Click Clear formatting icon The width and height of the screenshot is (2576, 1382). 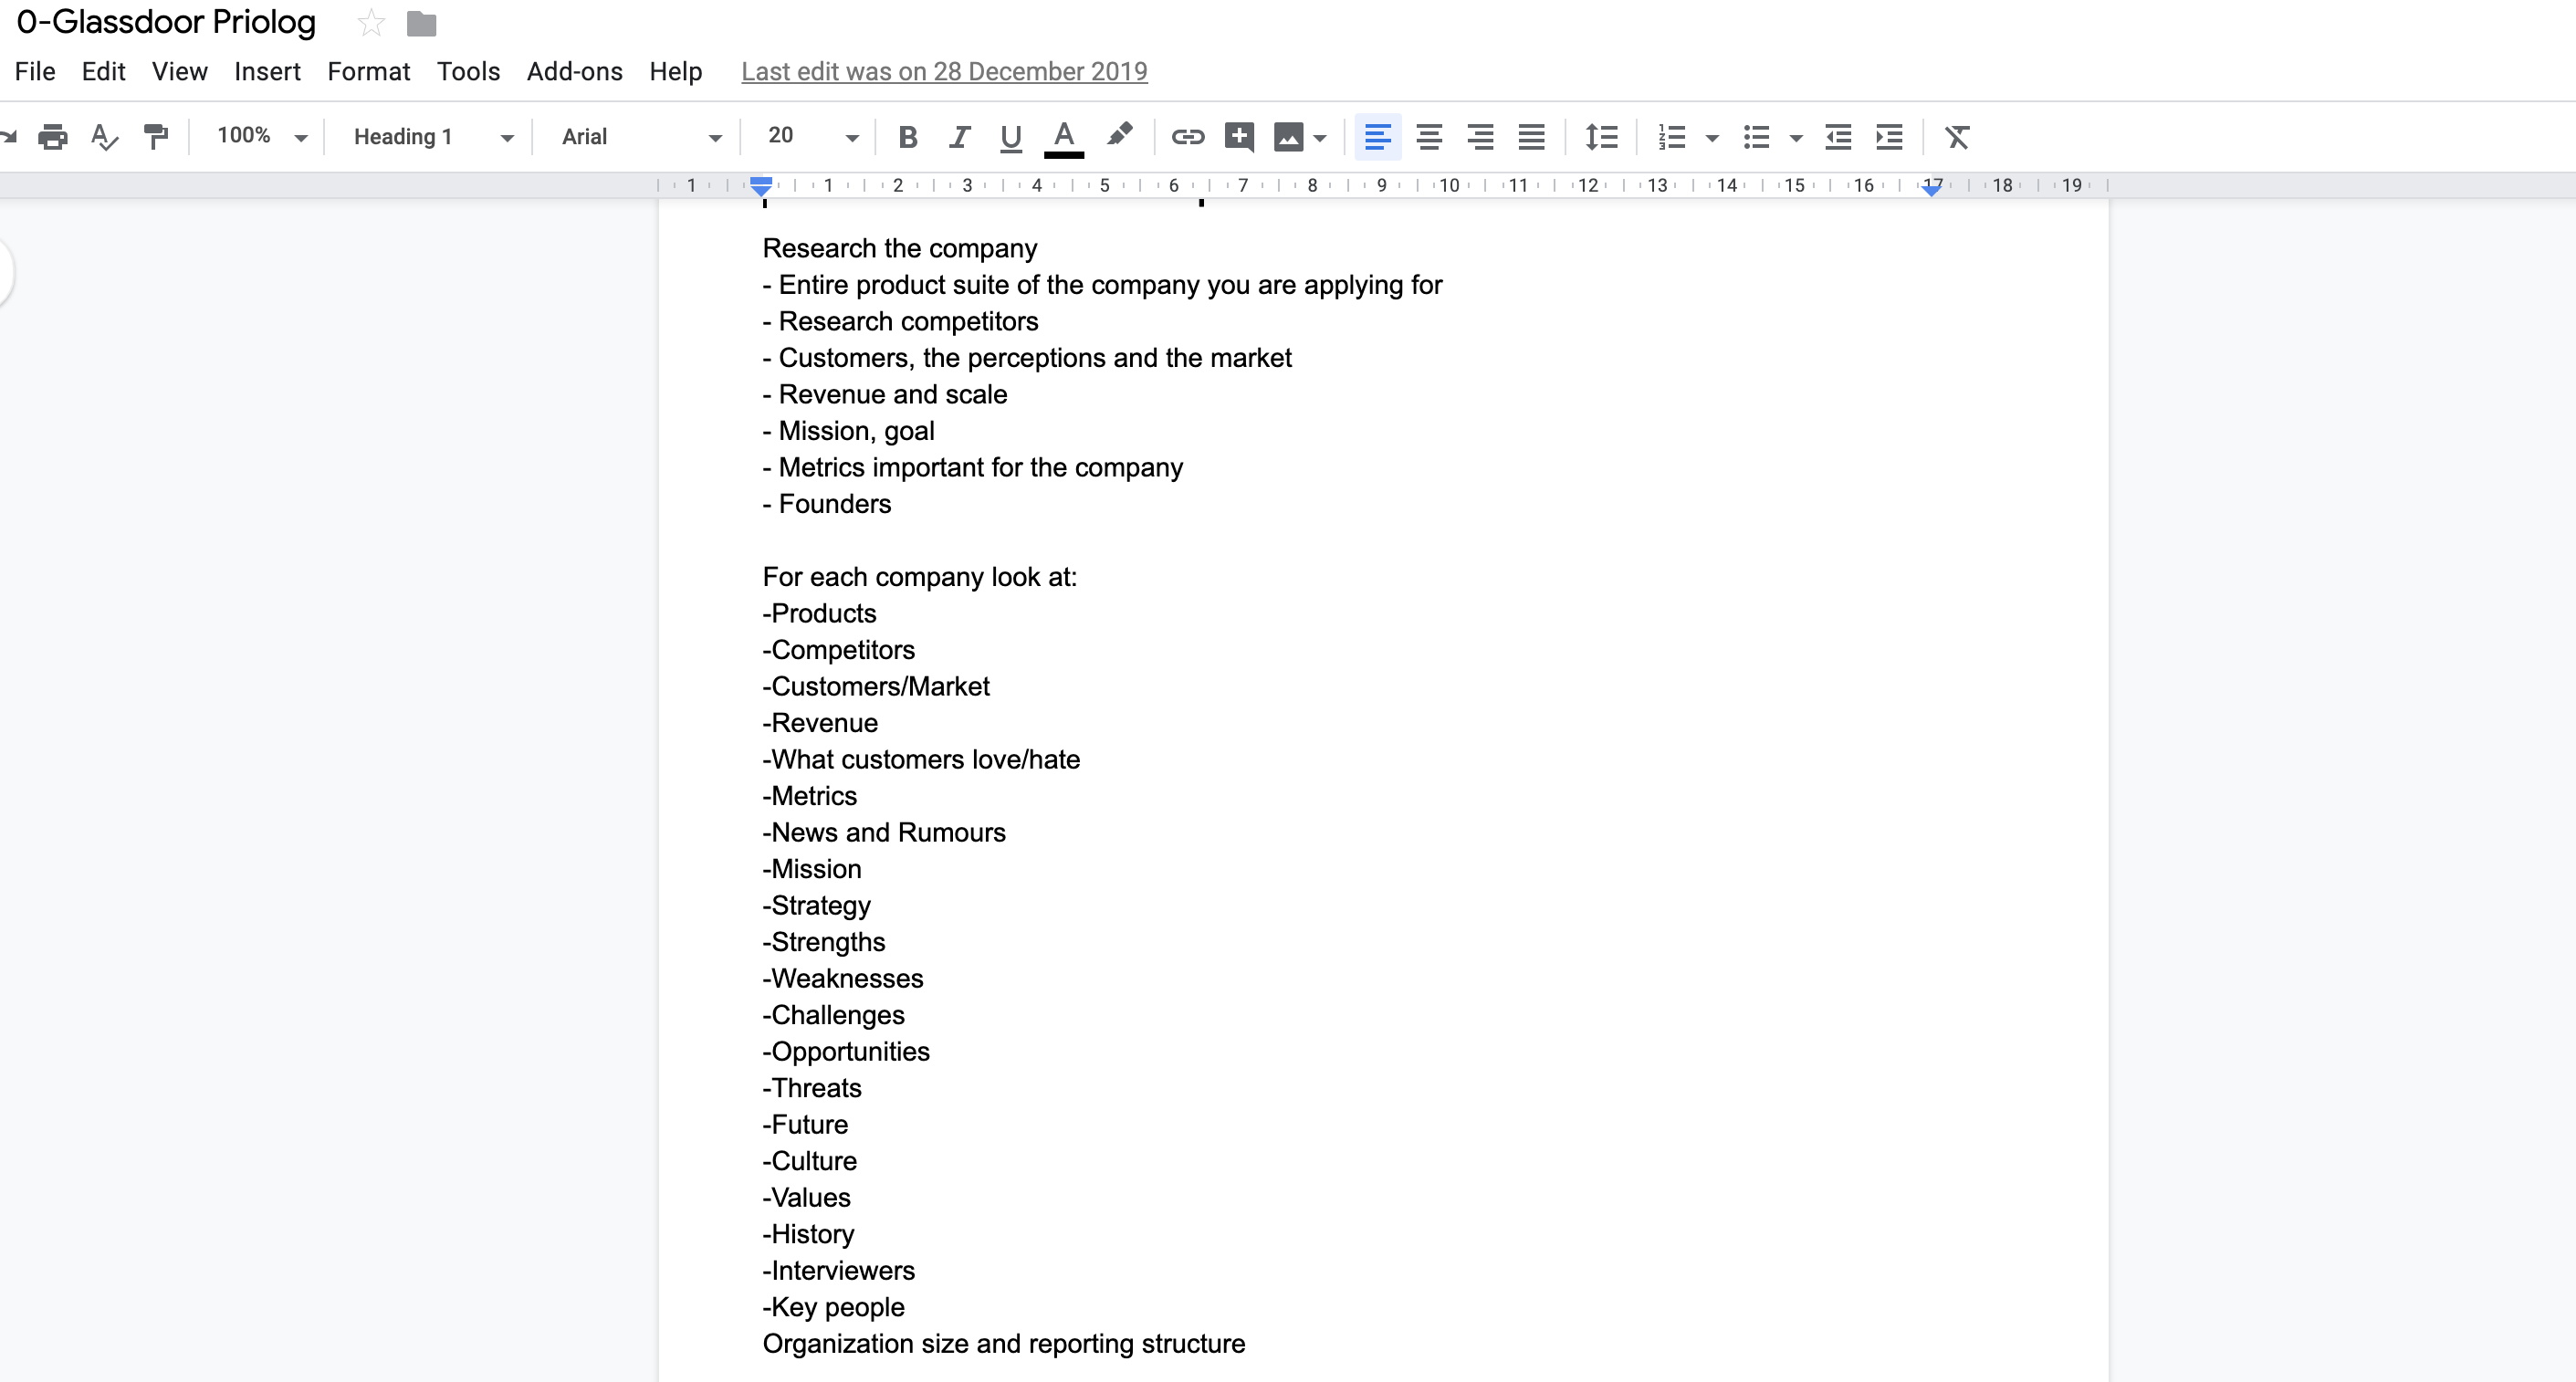pyautogui.click(x=1957, y=137)
